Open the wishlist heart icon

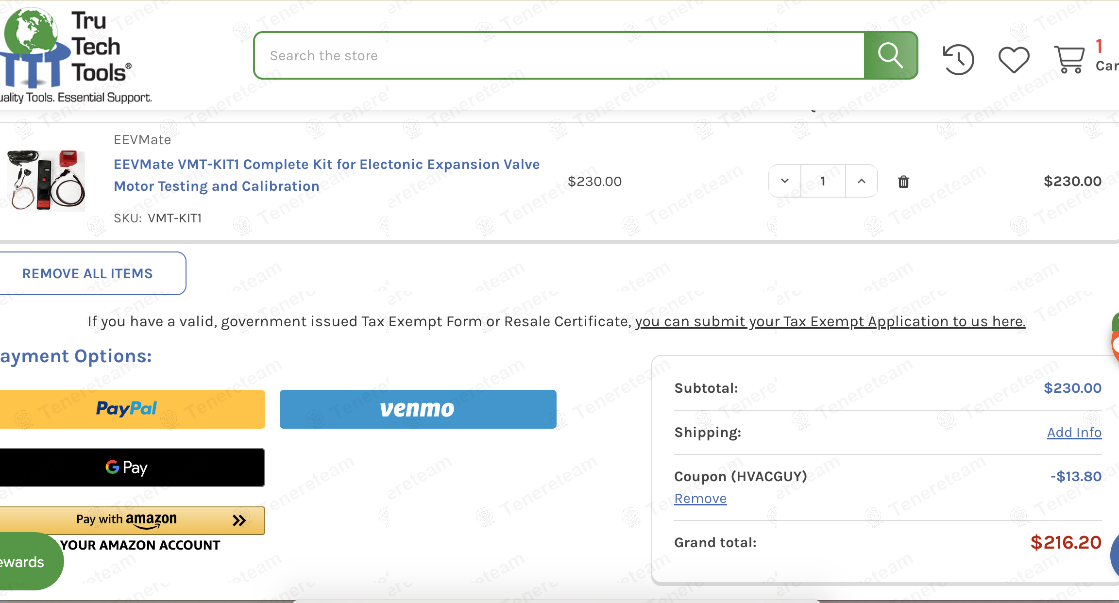tap(1014, 59)
